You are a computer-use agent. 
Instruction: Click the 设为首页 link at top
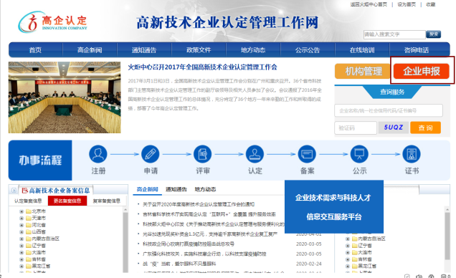click(x=407, y=4)
